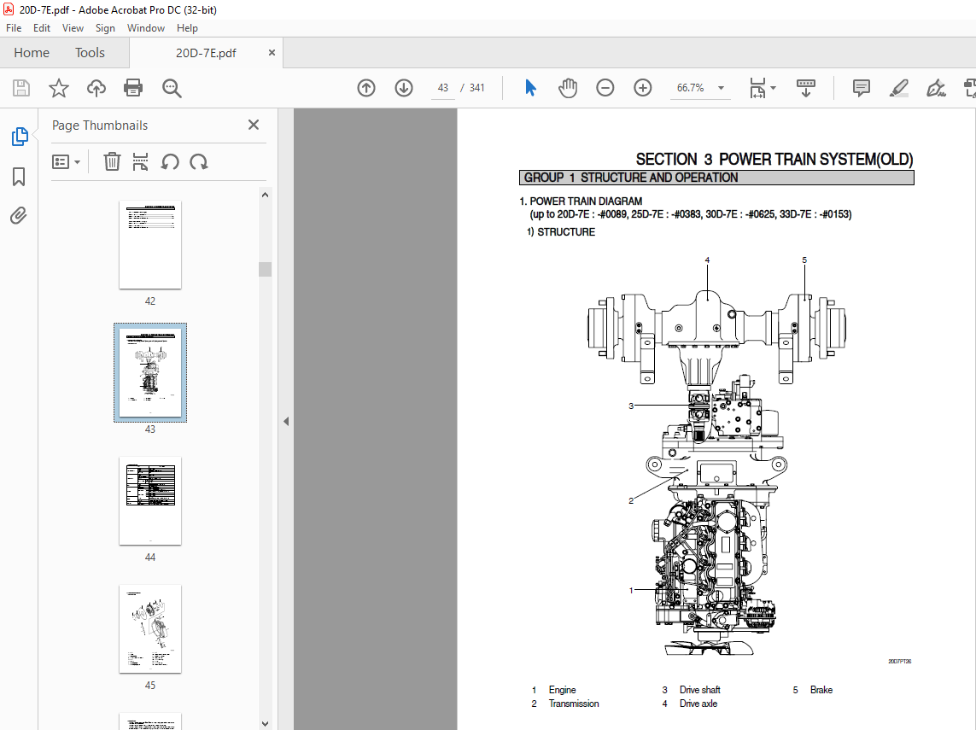Bookmark file with the star icon

[58, 88]
